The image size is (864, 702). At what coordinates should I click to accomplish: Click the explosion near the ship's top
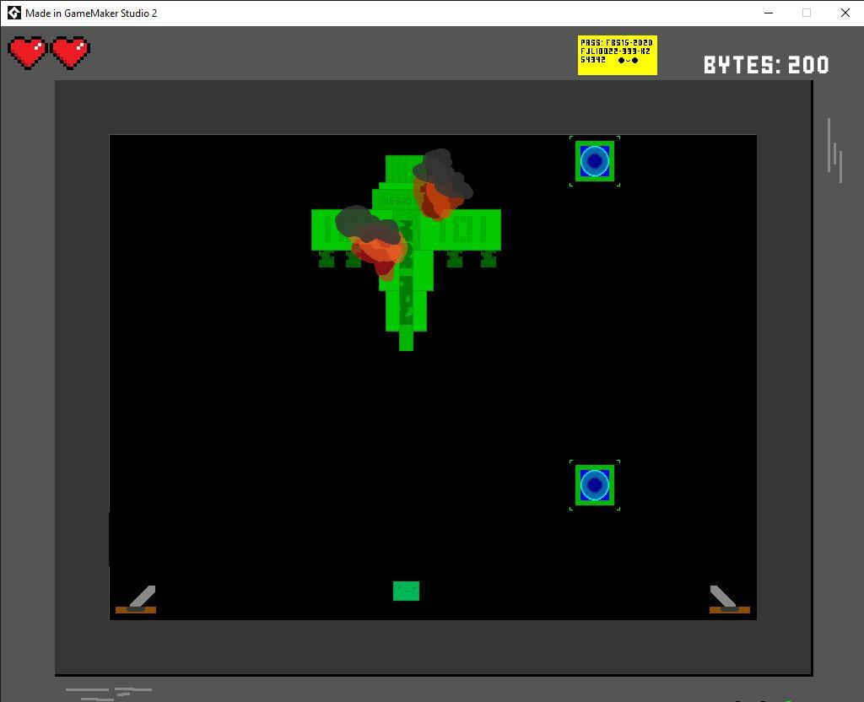[x=440, y=186]
